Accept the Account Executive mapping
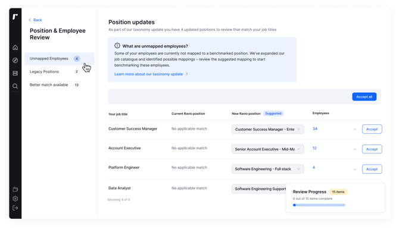This screenshot has height=229, width=399. pyautogui.click(x=372, y=149)
